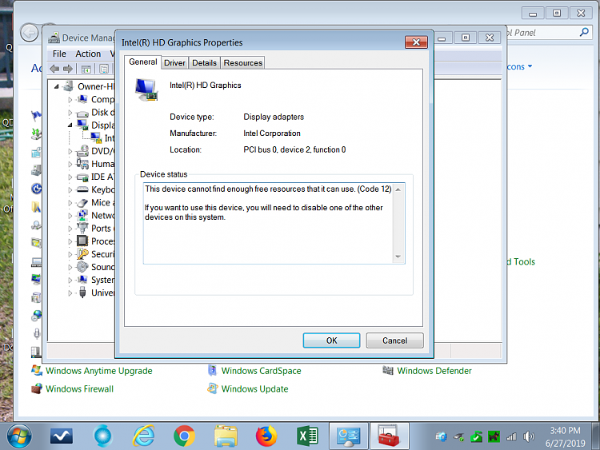The width and height of the screenshot is (600, 450).
Task: Expand the DVD/CD-ROM drives category
Action: 70,151
